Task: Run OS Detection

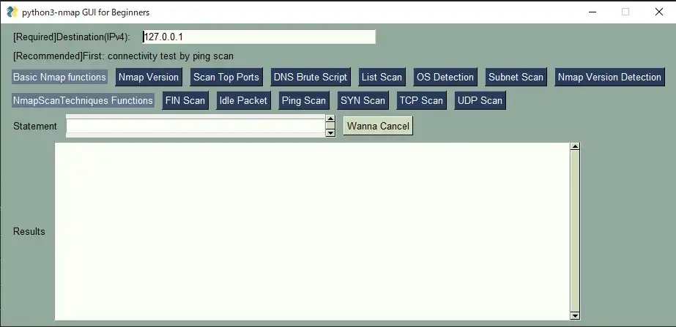Action: (x=445, y=77)
